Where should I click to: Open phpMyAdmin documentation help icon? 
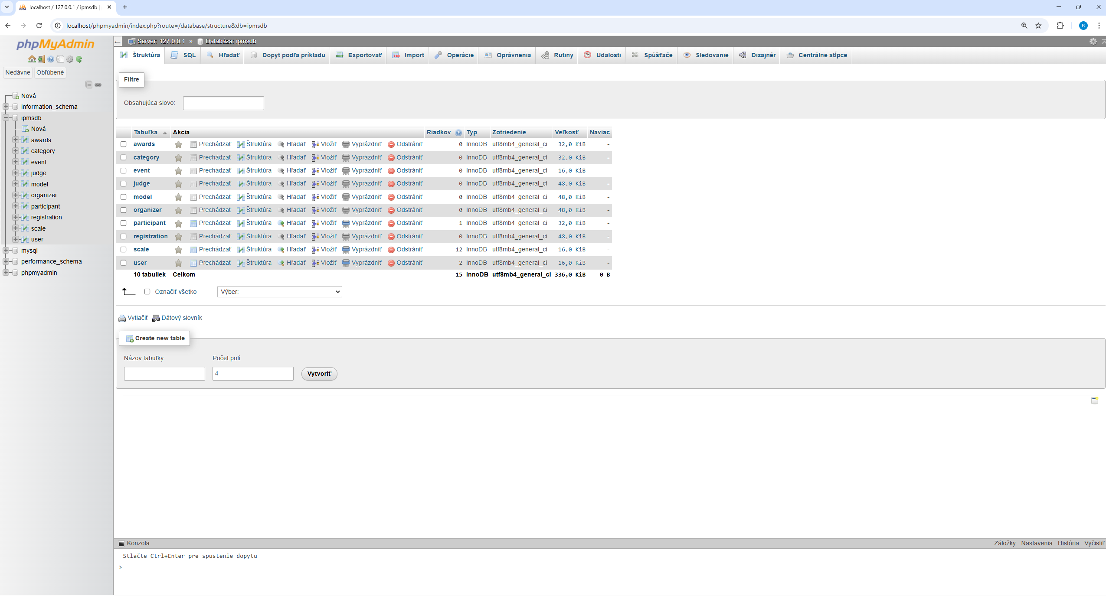pos(51,59)
